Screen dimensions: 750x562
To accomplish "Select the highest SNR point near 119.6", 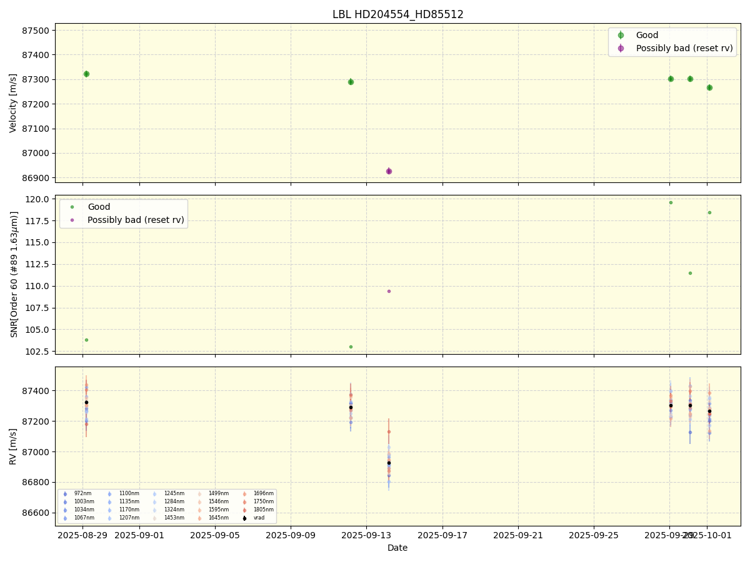I will coord(671,202).
